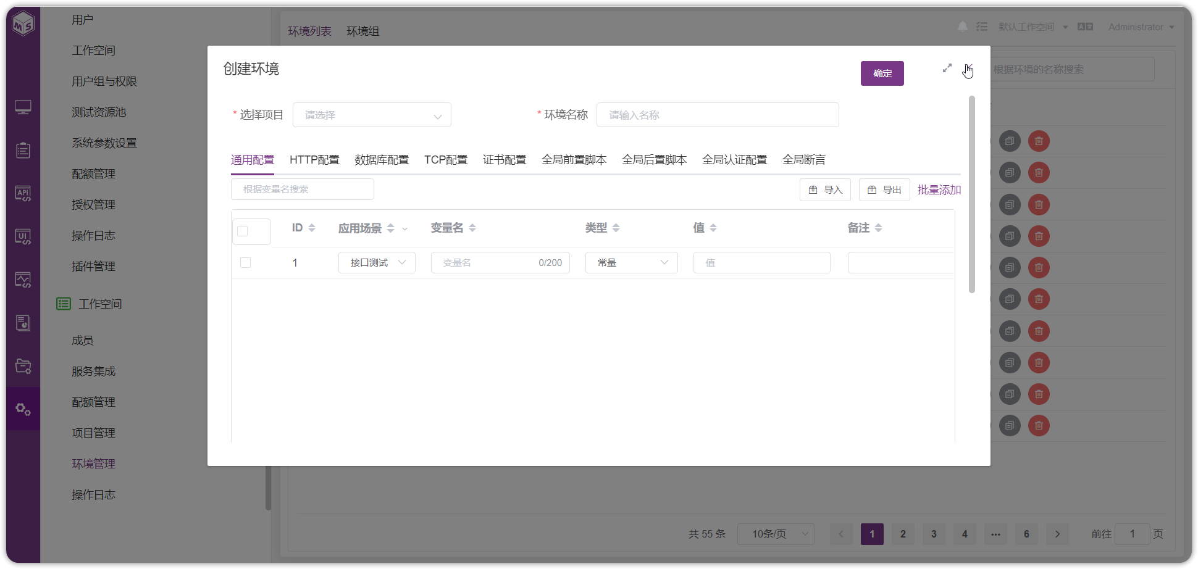The image size is (1198, 569).
Task: Click the 导出 export button
Action: point(884,189)
